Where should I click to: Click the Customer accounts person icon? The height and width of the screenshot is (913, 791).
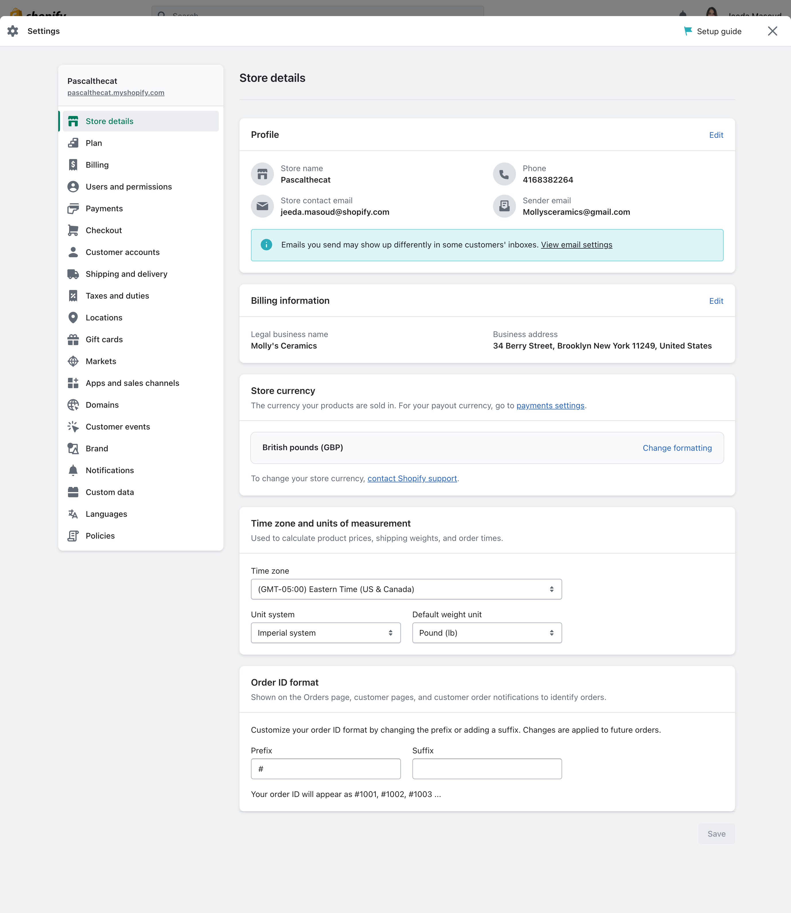coord(73,252)
